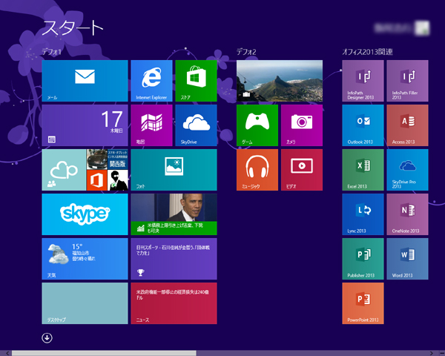Open the Desktop tile
The image size is (445, 356).
(x=85, y=303)
